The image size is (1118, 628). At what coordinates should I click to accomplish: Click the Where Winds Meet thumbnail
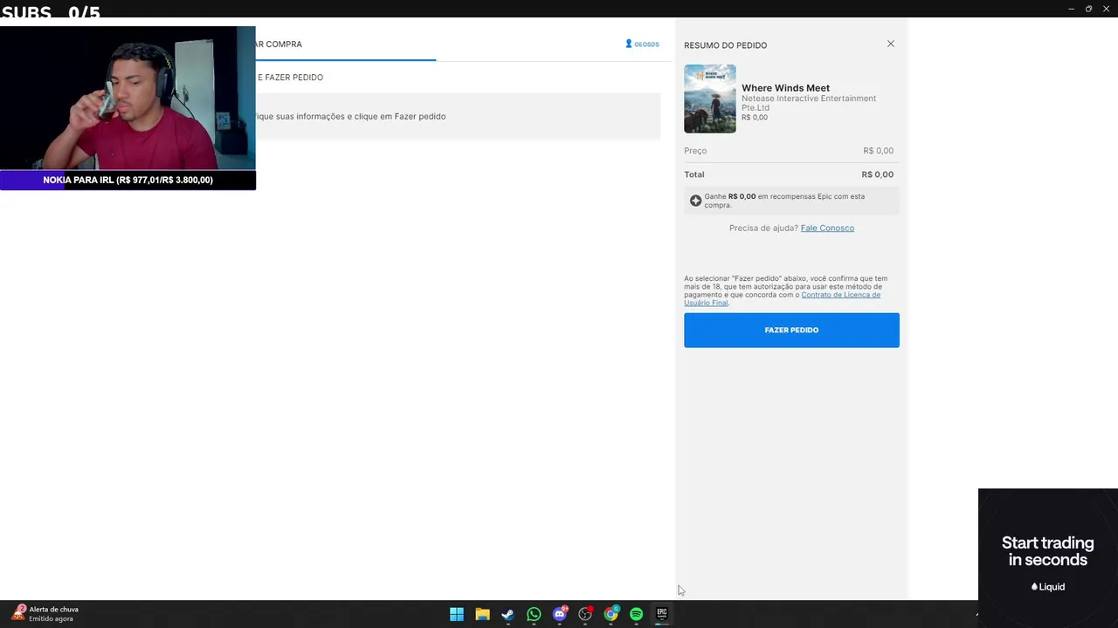pos(710,99)
